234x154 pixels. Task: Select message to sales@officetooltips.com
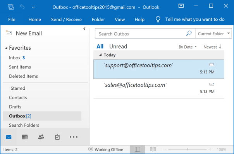point(159,89)
